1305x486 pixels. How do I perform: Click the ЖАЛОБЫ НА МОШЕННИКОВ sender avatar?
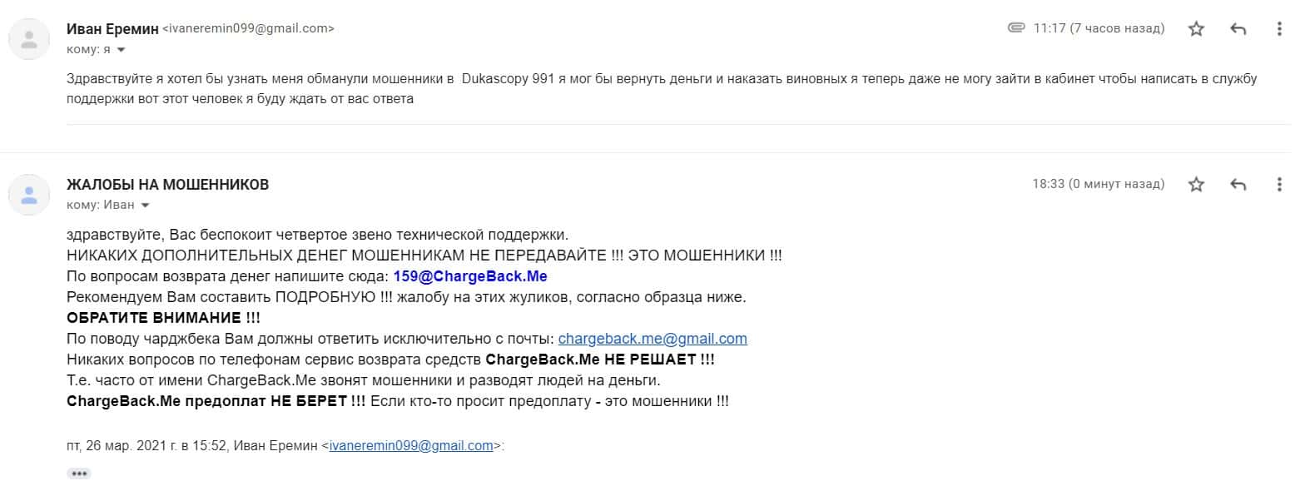tap(29, 195)
